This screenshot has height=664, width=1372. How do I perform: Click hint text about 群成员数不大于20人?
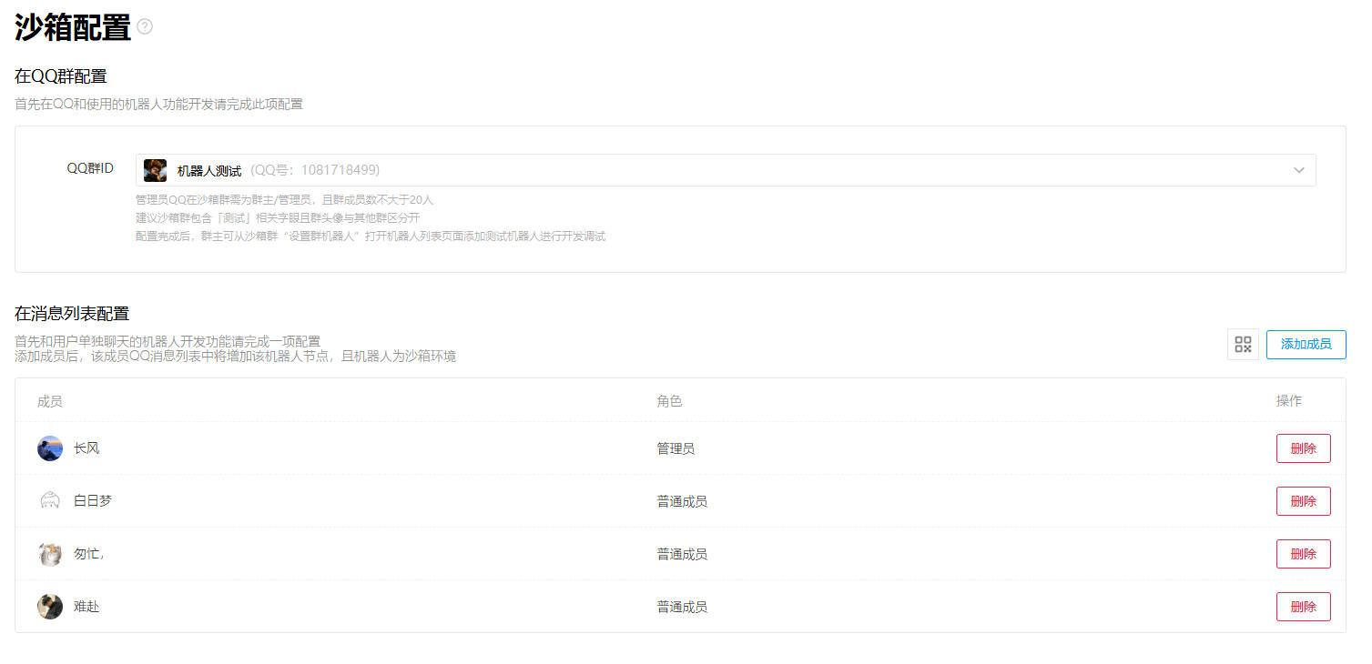click(x=284, y=199)
